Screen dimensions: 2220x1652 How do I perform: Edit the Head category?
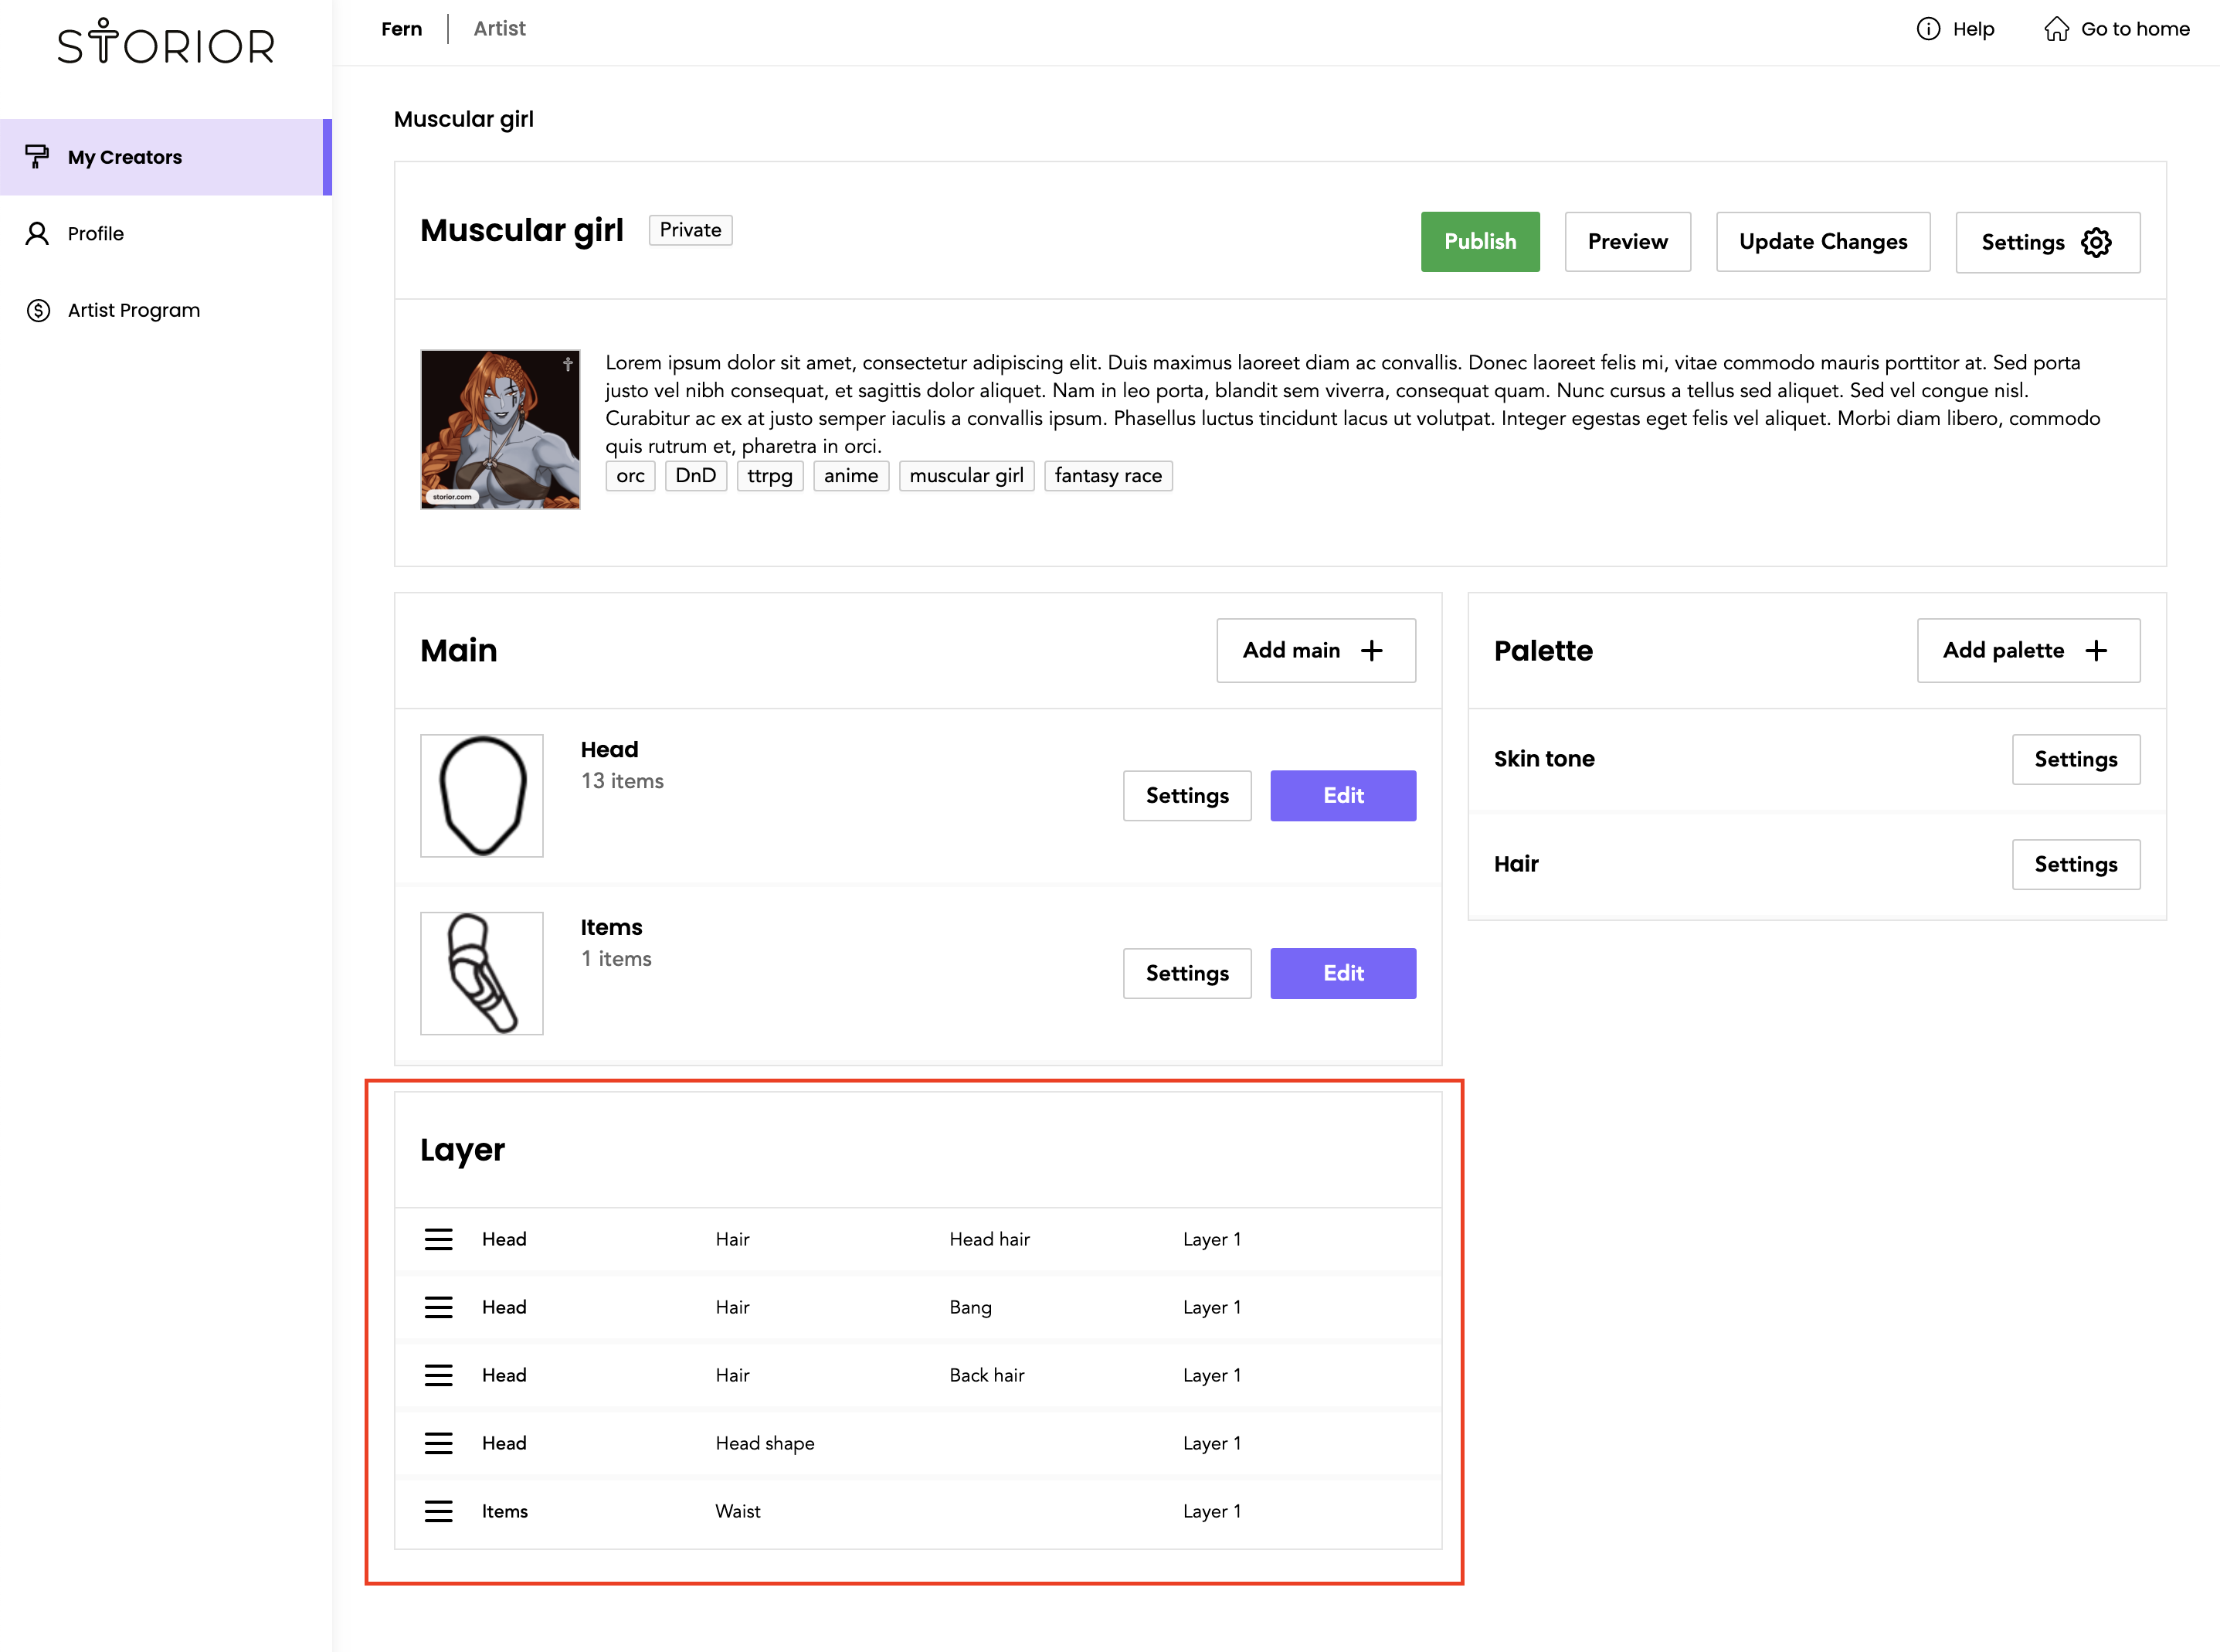1342,796
